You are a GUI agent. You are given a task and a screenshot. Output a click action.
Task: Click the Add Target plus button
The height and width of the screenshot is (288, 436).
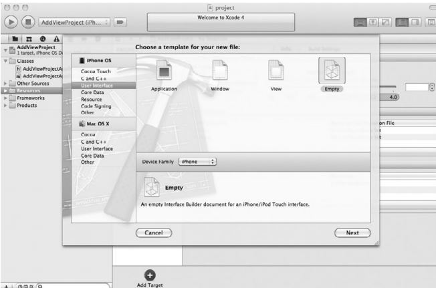pyautogui.click(x=150, y=275)
